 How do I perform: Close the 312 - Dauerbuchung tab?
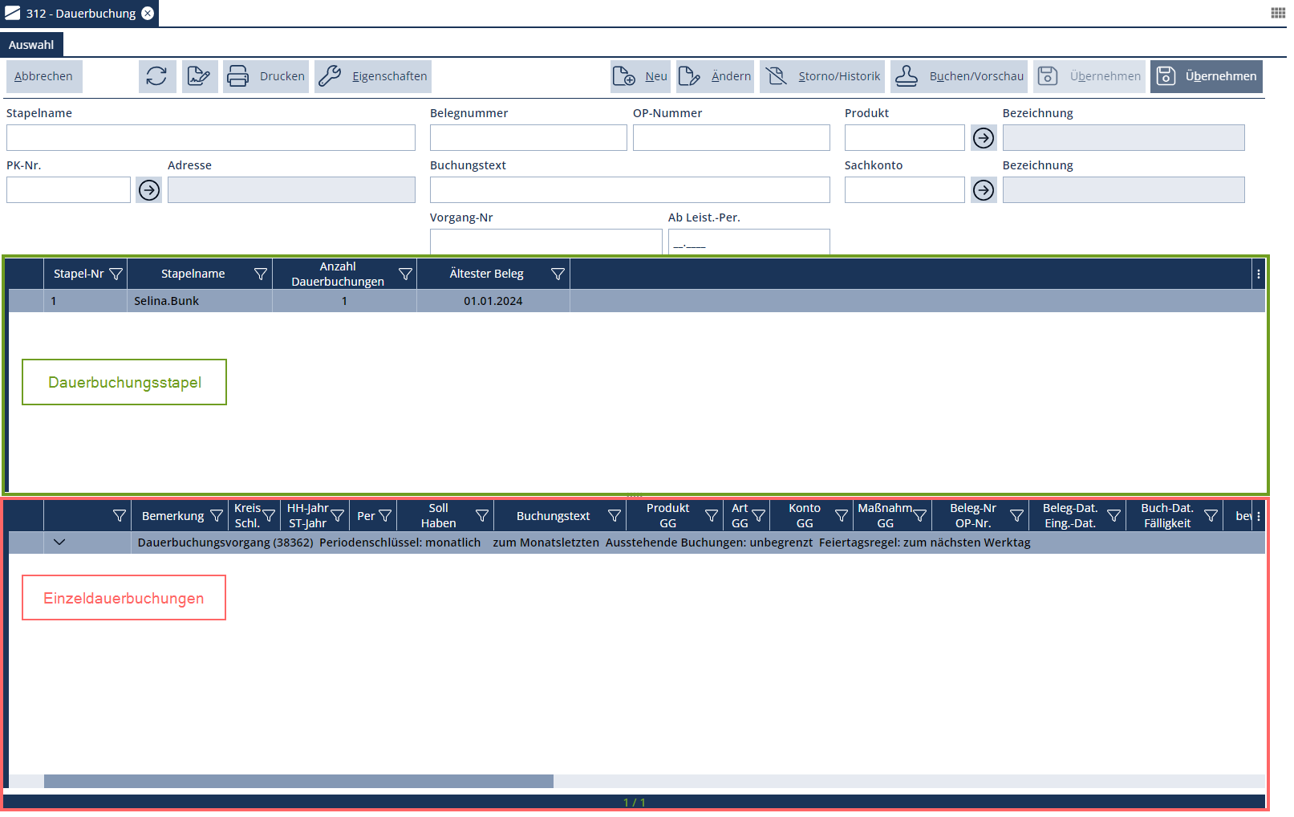148,14
